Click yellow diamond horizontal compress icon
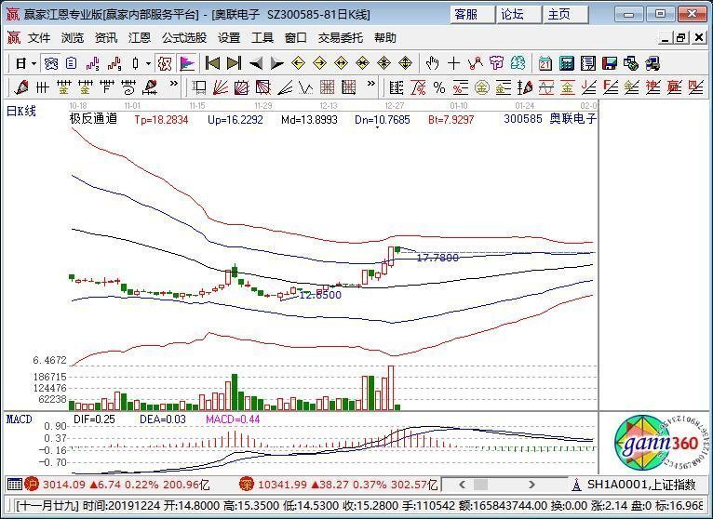The image size is (713, 519). (362, 63)
